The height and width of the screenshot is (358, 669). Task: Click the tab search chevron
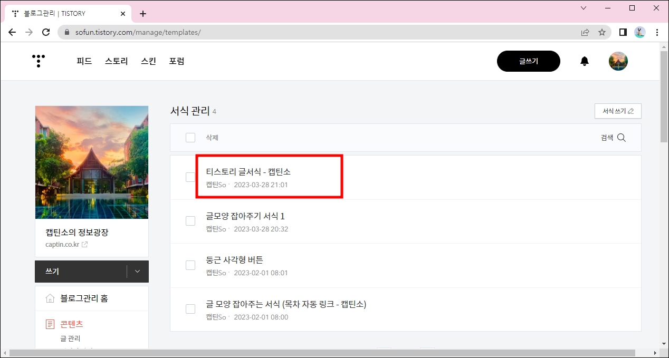pyautogui.click(x=584, y=8)
